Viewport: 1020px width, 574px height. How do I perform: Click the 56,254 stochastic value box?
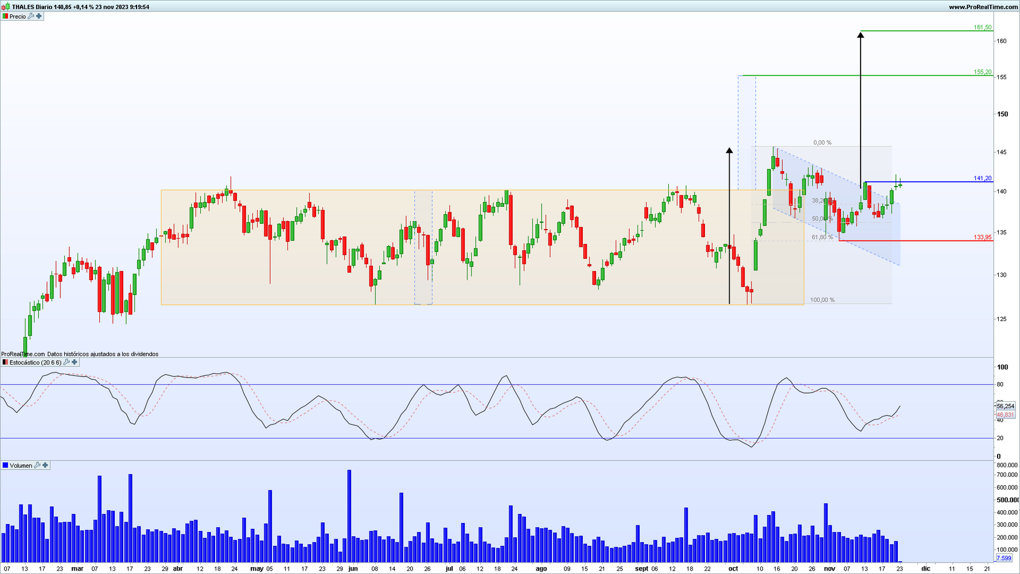(x=1006, y=406)
